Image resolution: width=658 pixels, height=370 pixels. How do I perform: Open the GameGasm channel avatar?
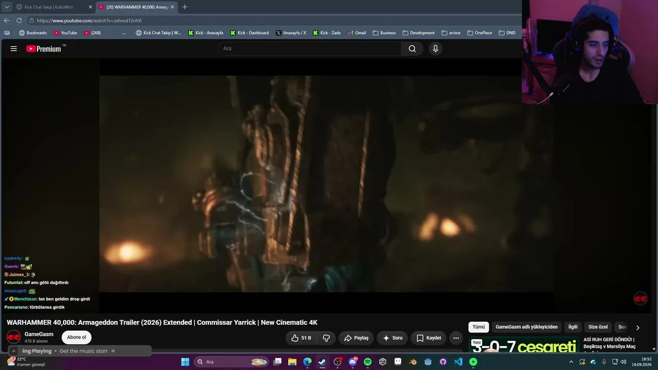(x=13, y=337)
